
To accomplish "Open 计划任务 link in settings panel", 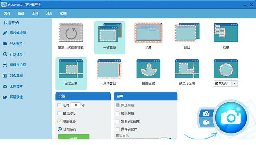I will [x=67, y=129].
